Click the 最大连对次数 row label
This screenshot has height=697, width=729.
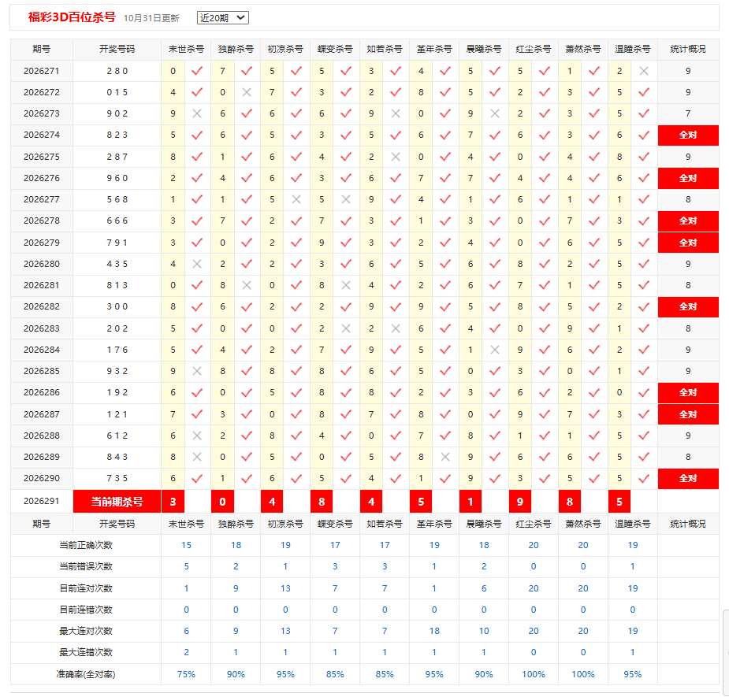tap(86, 632)
